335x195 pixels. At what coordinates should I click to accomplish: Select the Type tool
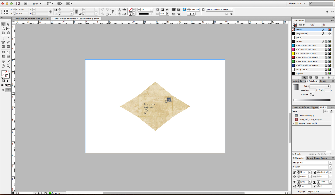pyautogui.click(x=3, y=38)
